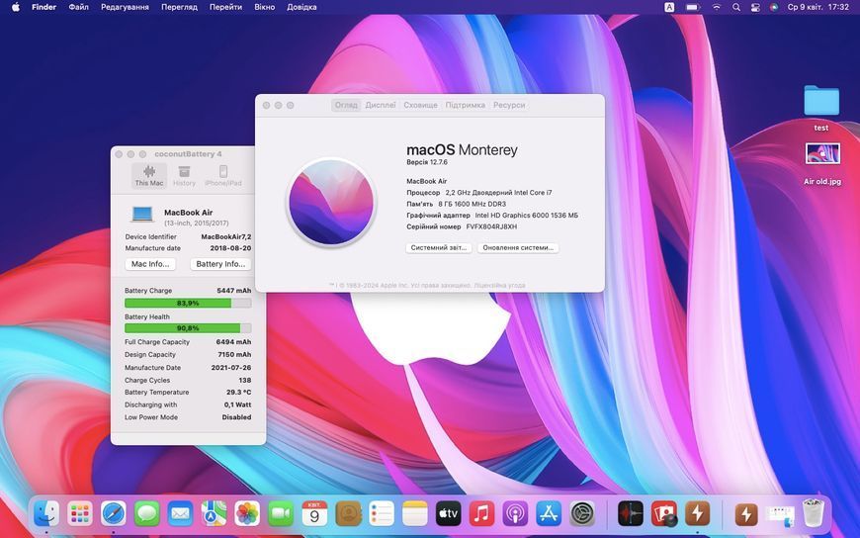Click the Charge Cycles 138 value
This screenshot has width=860, height=538.
click(x=245, y=380)
